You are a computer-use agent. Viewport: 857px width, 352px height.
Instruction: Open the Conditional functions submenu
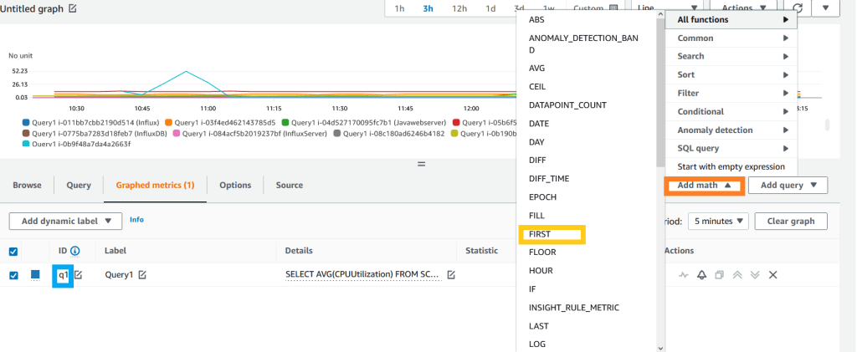tap(731, 111)
